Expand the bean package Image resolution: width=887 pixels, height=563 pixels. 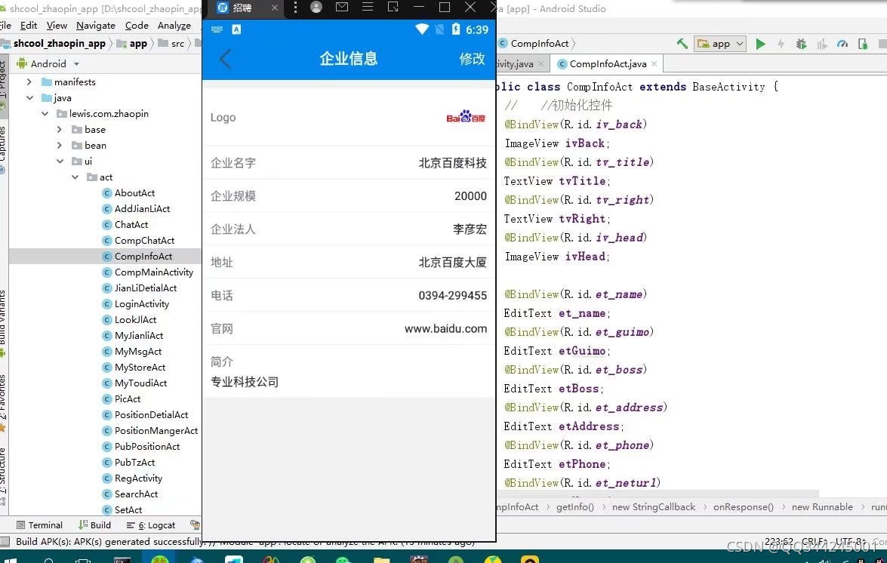(60, 145)
